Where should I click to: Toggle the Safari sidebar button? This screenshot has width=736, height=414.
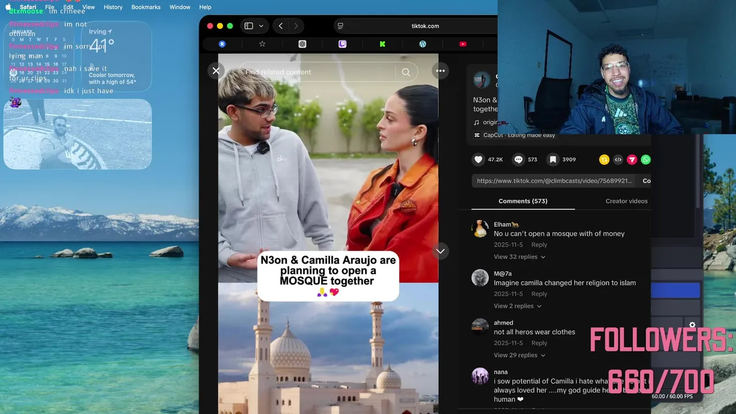point(248,26)
